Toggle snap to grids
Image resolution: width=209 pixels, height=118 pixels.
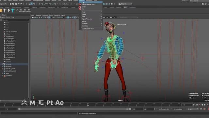[x=42, y=4]
